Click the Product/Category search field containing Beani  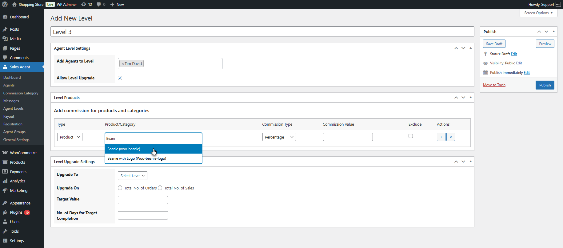(x=154, y=138)
